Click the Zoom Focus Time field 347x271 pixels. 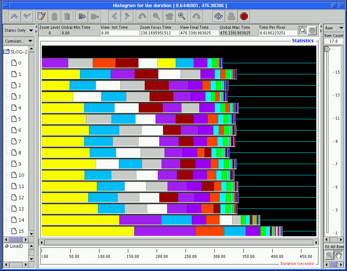click(x=160, y=33)
